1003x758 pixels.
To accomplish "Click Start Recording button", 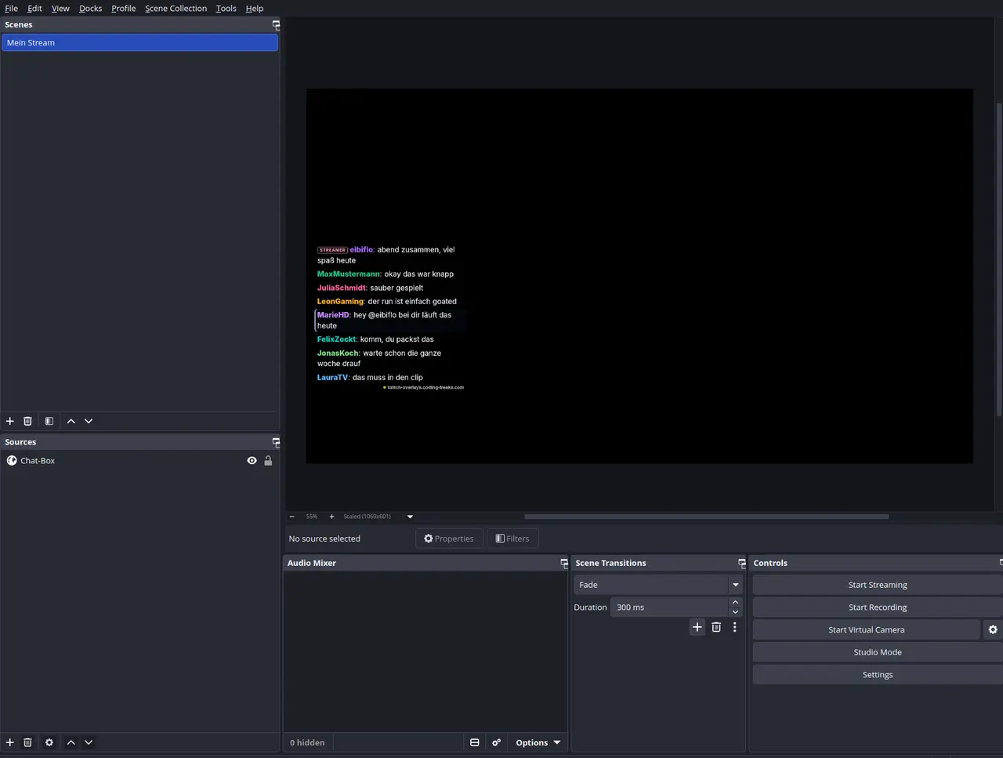I will point(878,607).
